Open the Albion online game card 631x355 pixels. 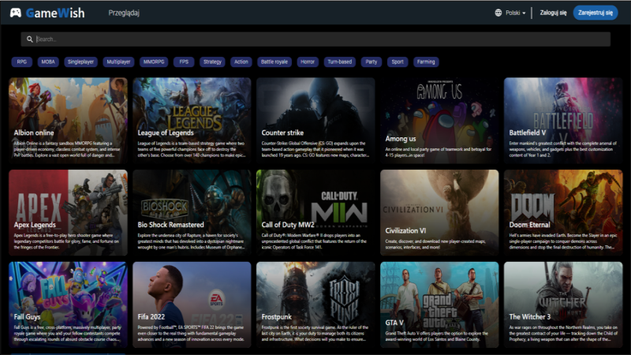click(x=68, y=121)
